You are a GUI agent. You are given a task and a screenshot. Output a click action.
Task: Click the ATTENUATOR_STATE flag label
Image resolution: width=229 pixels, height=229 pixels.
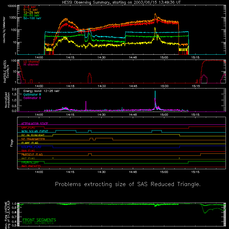point(35,124)
